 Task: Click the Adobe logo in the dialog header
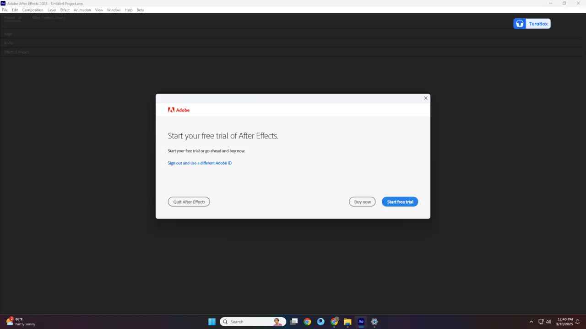[x=179, y=110]
